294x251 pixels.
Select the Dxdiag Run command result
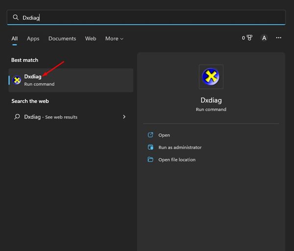(71, 80)
